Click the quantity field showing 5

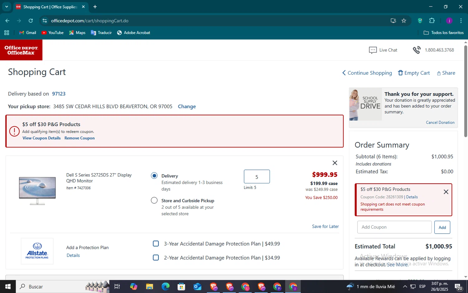(x=257, y=176)
